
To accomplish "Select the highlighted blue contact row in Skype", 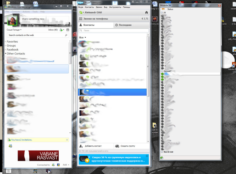I will [112, 92].
